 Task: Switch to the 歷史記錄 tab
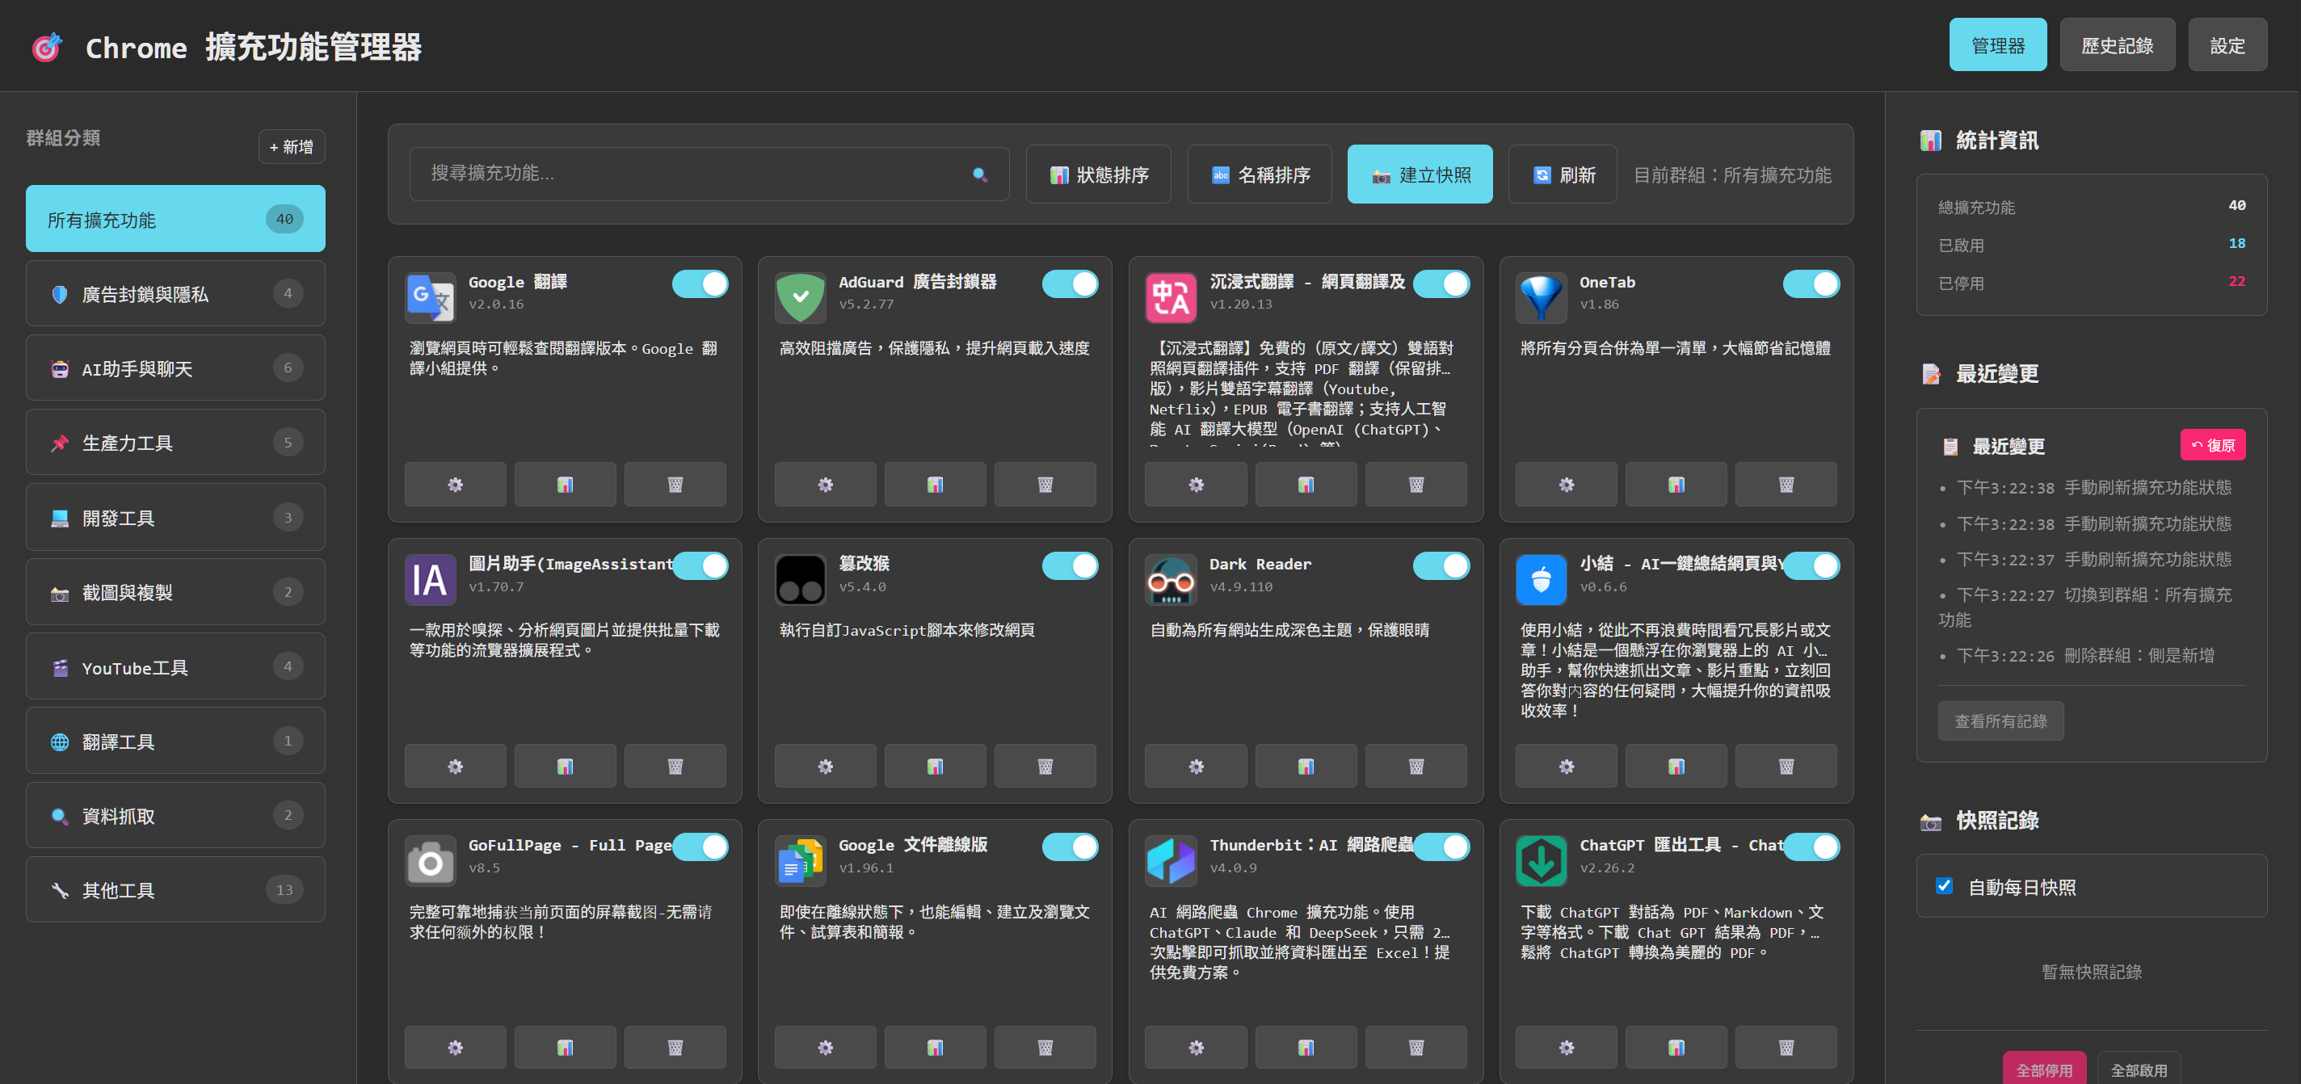(2116, 45)
